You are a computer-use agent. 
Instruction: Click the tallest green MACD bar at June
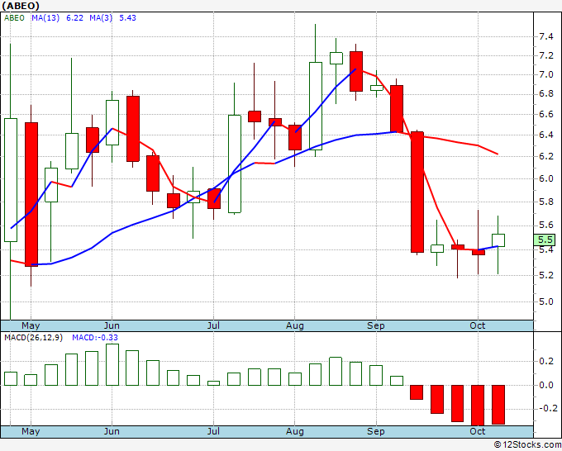(112, 364)
